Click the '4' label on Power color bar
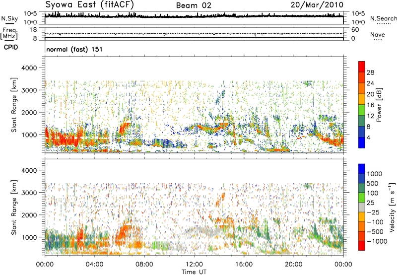The height and width of the screenshot is (275, 397). [368, 138]
